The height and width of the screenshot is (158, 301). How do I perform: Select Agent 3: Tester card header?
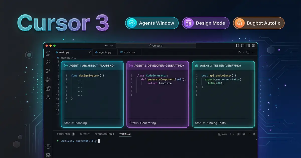pyautogui.click(x=223, y=65)
